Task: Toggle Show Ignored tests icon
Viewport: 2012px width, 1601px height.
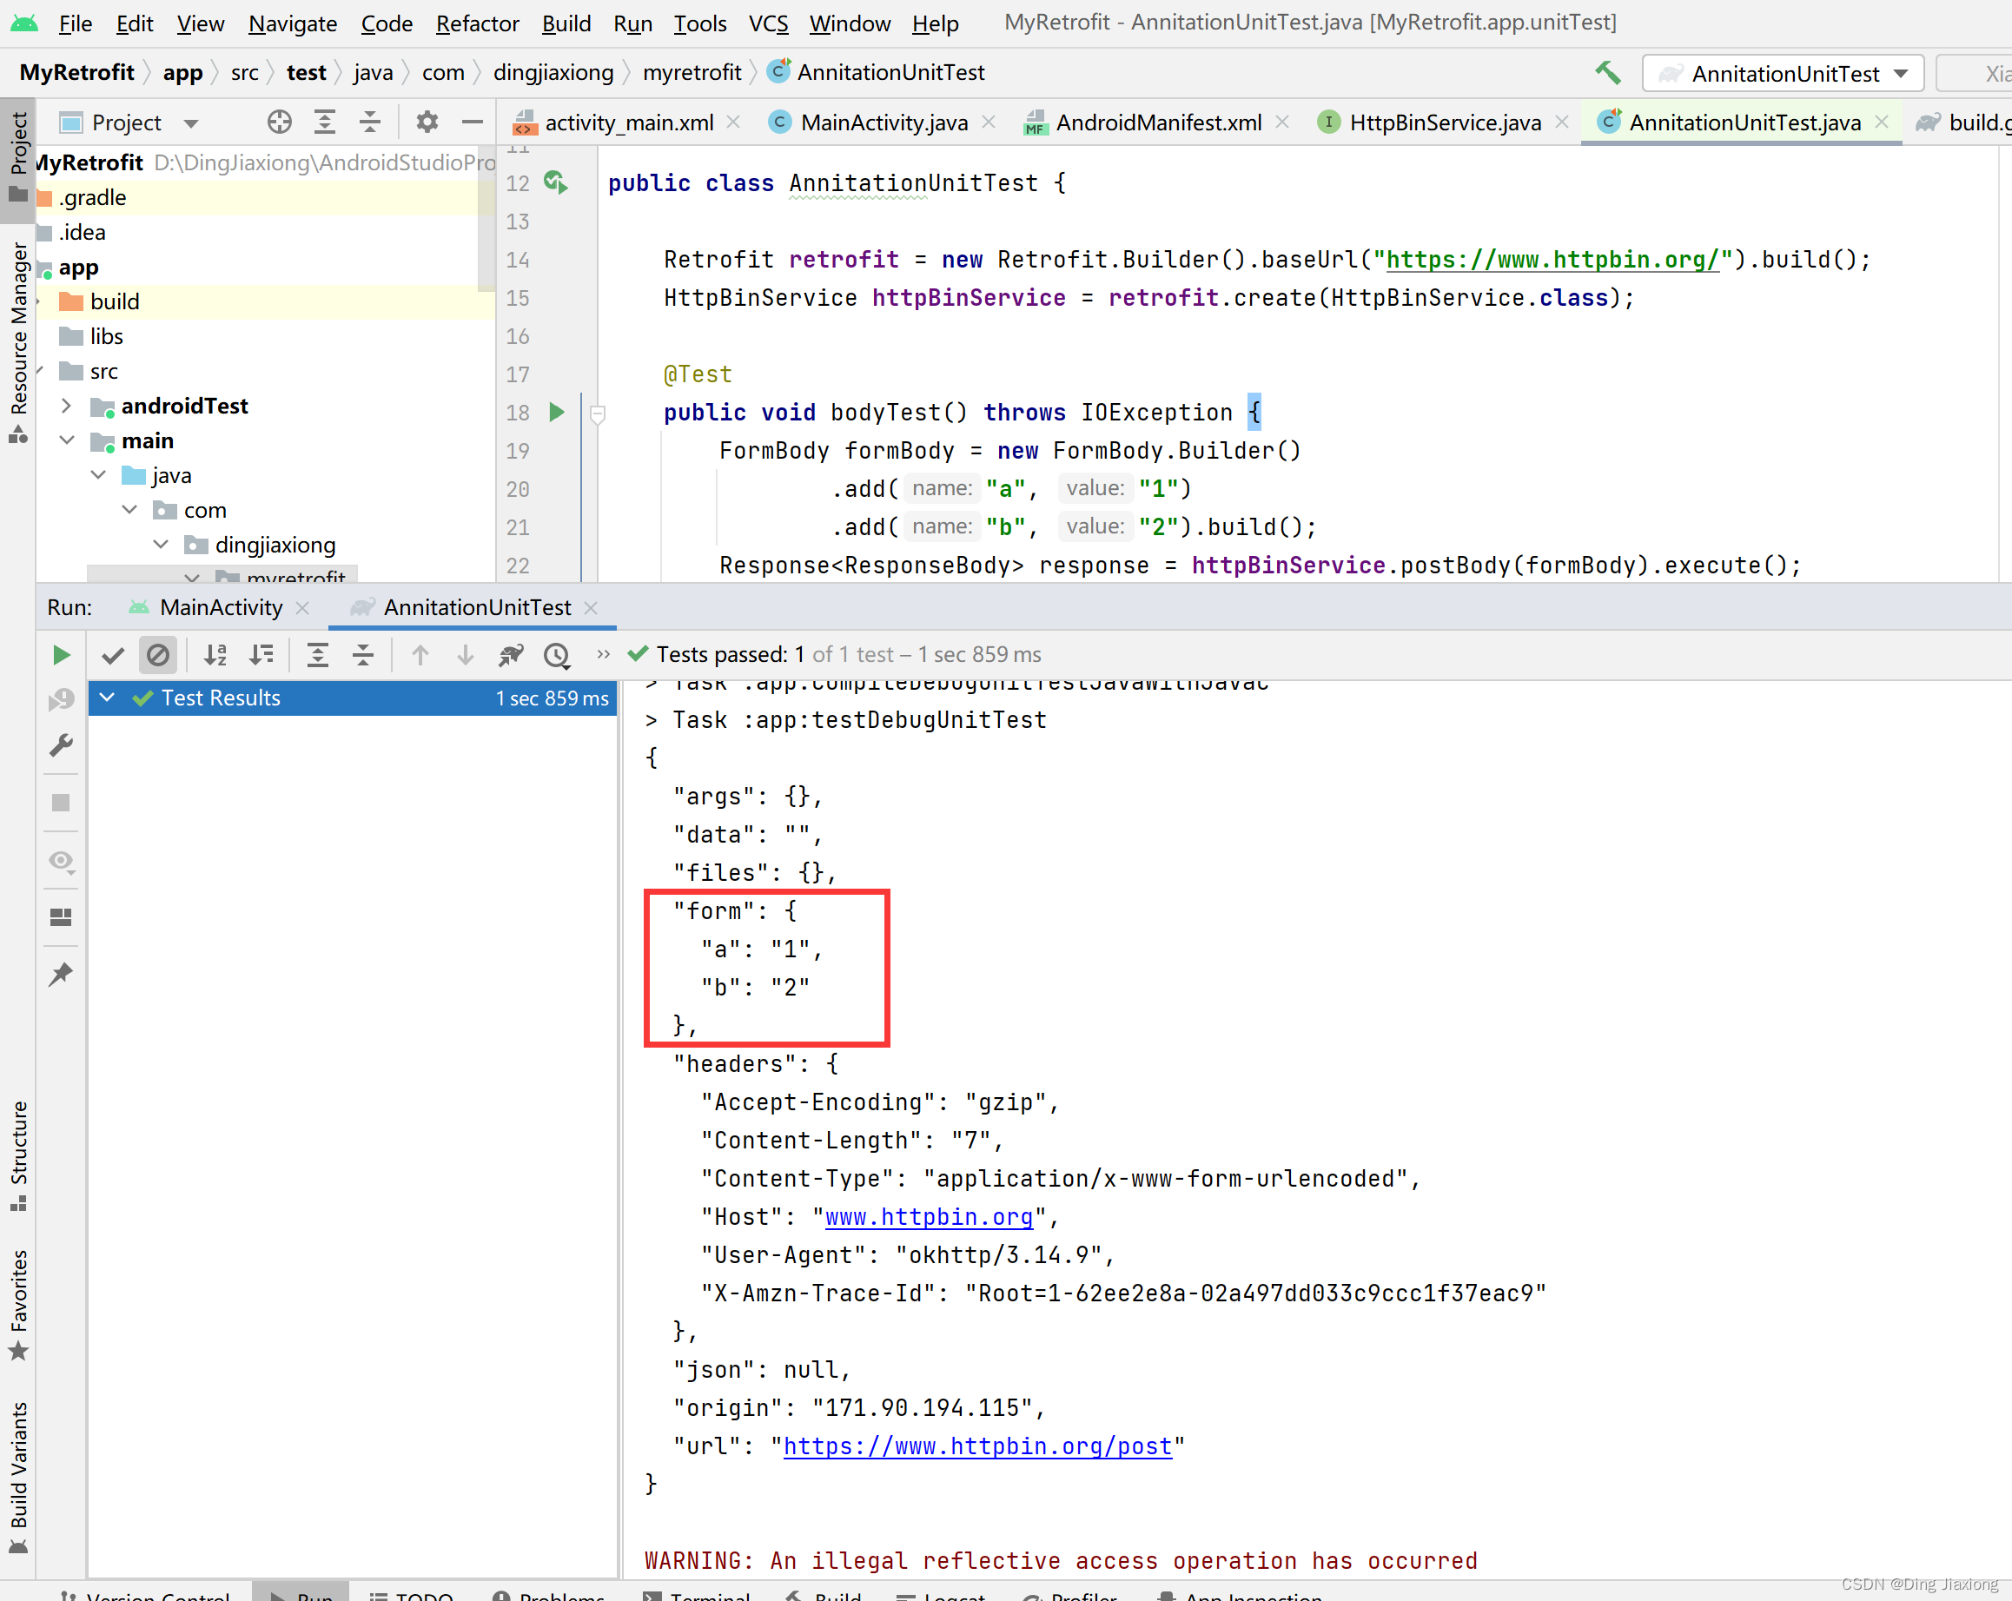Action: pos(158,655)
